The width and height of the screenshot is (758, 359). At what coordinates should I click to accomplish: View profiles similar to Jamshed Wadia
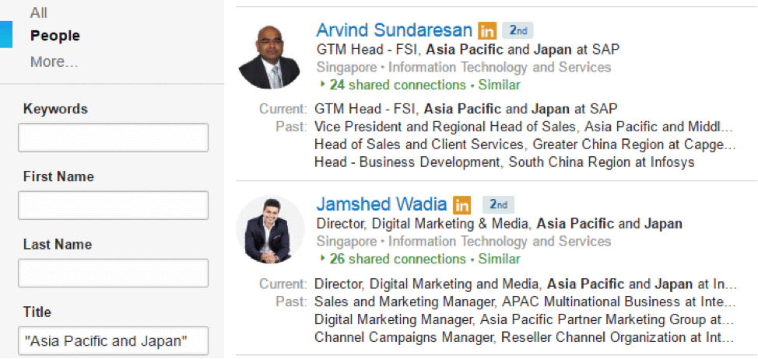coord(499,259)
